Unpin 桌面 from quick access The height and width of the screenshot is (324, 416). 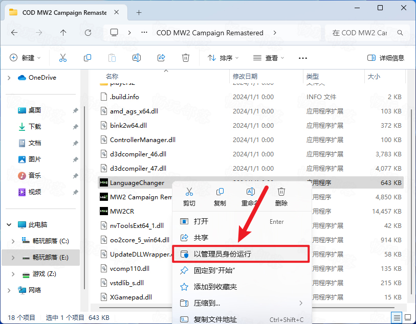(x=76, y=110)
